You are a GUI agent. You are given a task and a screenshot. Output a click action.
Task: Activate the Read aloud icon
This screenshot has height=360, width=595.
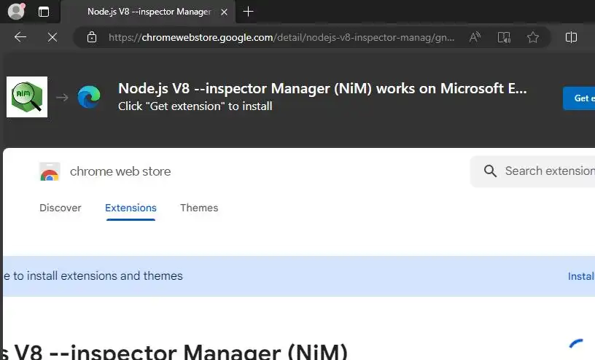[475, 37]
